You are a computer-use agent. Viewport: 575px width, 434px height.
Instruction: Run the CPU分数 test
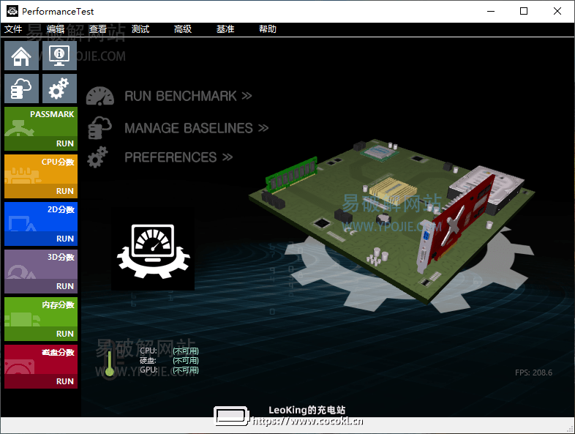click(41, 176)
